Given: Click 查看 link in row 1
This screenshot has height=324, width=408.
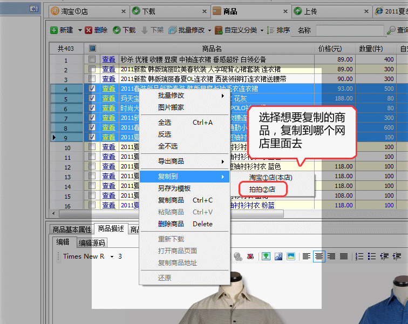Looking at the screenshot, I should [x=109, y=59].
